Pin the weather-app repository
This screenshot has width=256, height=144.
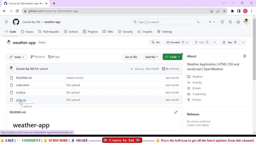[156, 42]
